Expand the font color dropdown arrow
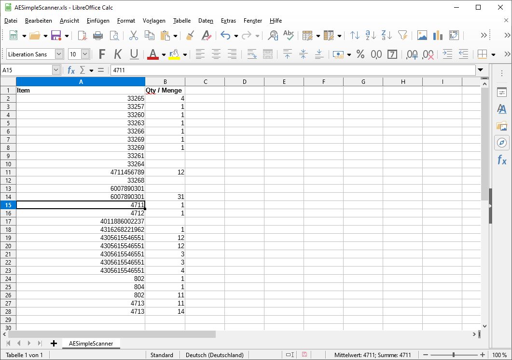Viewport: 512px width, 360px height. point(164,54)
